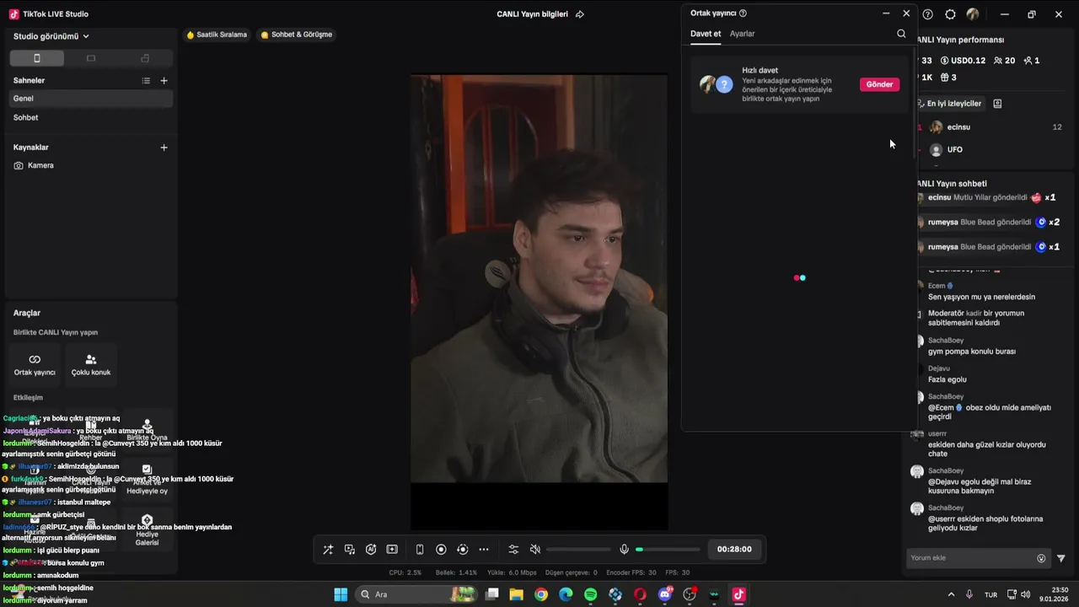Open the three-dots more options menu

pos(484,549)
